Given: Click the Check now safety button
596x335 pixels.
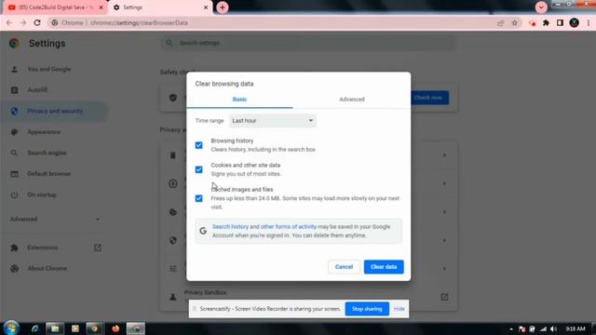Looking at the screenshot, I should pyautogui.click(x=428, y=98).
